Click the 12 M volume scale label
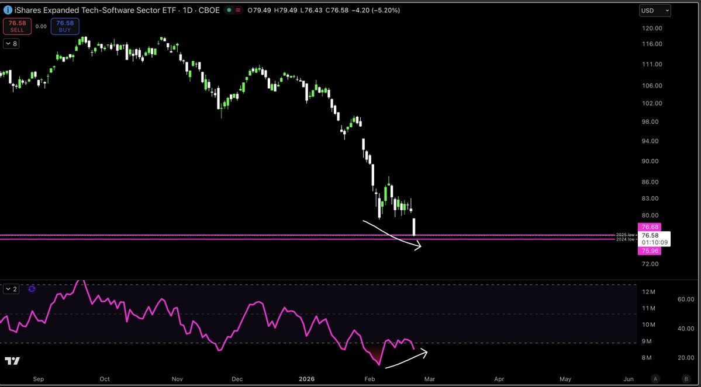The image size is (701, 387). [649, 292]
